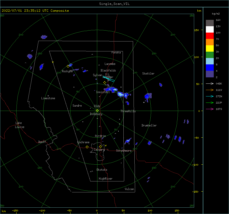The width and height of the screenshot is (229, 214).
Task: Click the Blackfalds city label
Action: click(108, 70)
